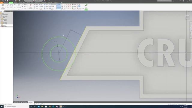192x108 pixels.
Task: Click the Exit panel label button
Action: (x=86, y=10)
